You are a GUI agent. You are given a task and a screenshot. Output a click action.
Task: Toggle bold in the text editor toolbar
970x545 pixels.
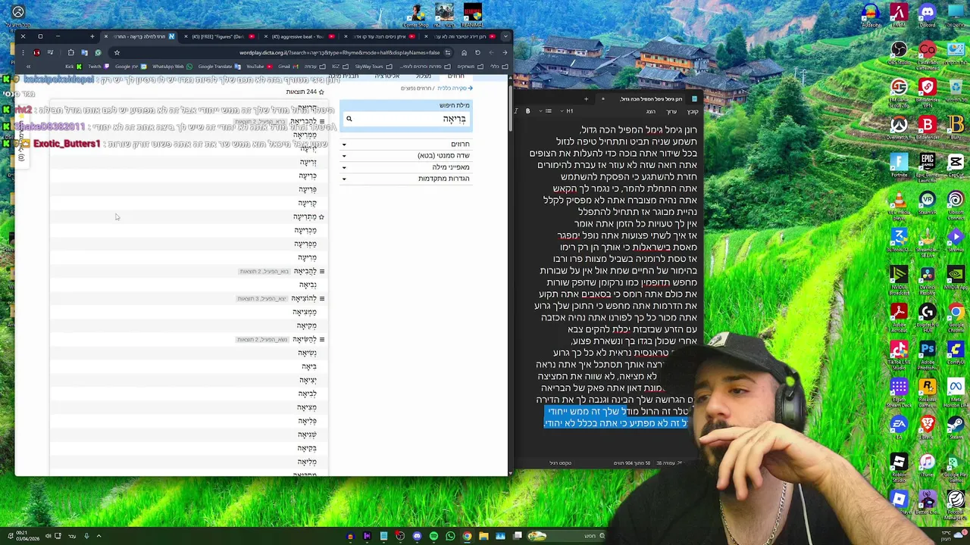(527, 111)
